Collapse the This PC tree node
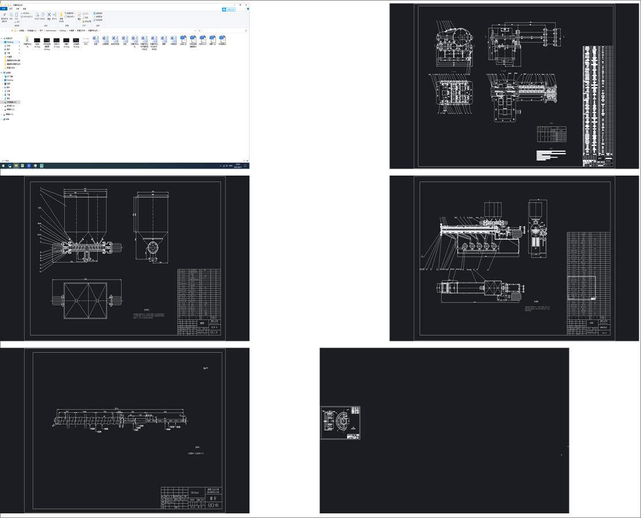Screen dimensions: 641x518 coord(2,73)
